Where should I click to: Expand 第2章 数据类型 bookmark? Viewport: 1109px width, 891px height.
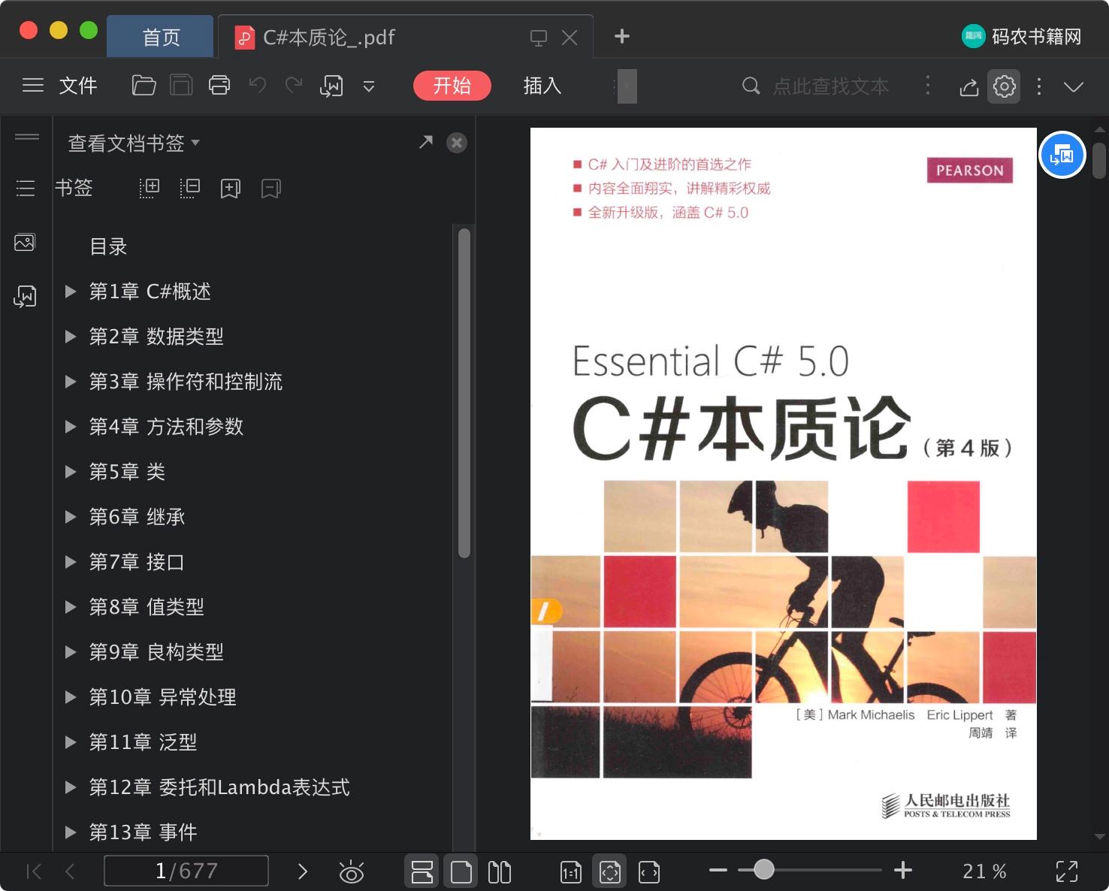coord(71,337)
